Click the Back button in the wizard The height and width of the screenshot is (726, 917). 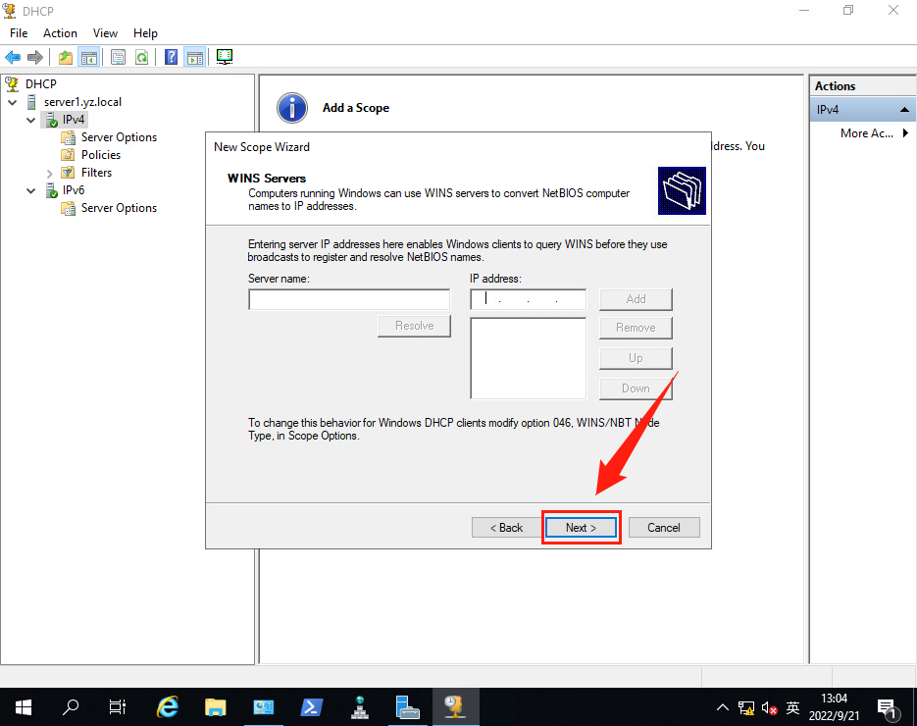coord(506,528)
